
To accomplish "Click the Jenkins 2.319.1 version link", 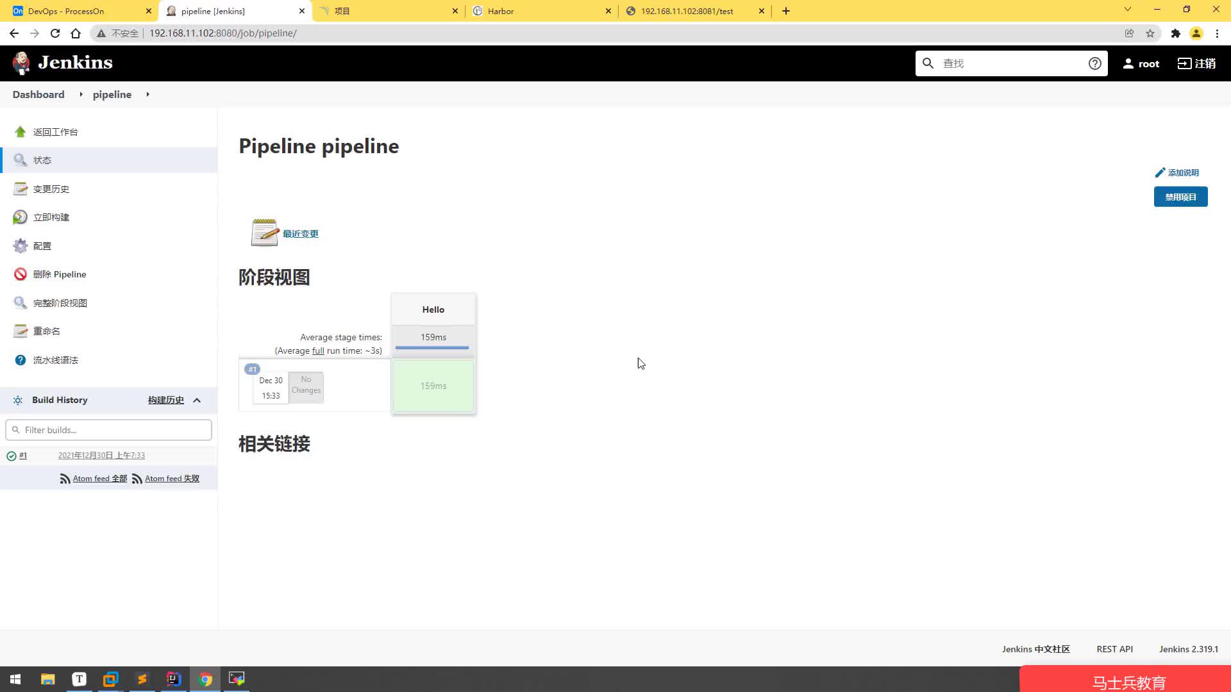I will point(1189,649).
